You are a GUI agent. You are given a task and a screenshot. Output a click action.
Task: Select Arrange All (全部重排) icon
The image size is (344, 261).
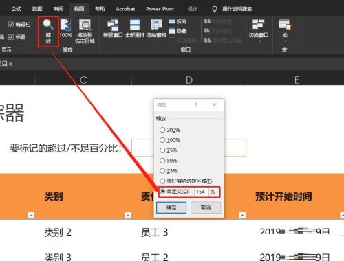tap(135, 28)
